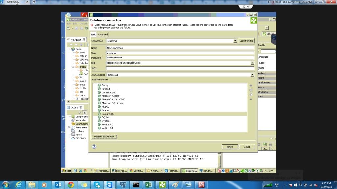Viewport: 337px width, 189px height.
Task: Select the MySQL driver
Action: (x=105, y=107)
